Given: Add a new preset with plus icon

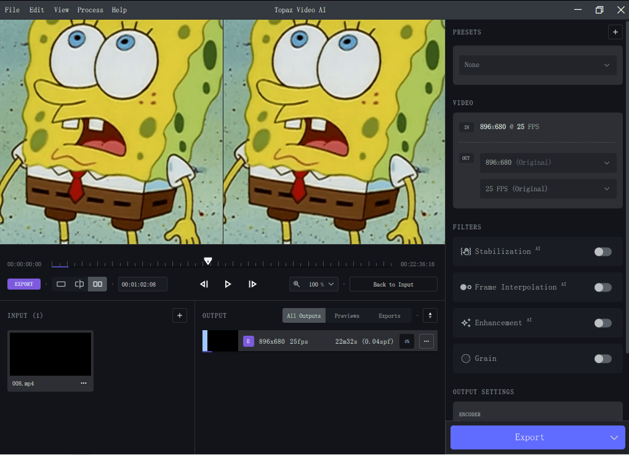Looking at the screenshot, I should point(615,32).
